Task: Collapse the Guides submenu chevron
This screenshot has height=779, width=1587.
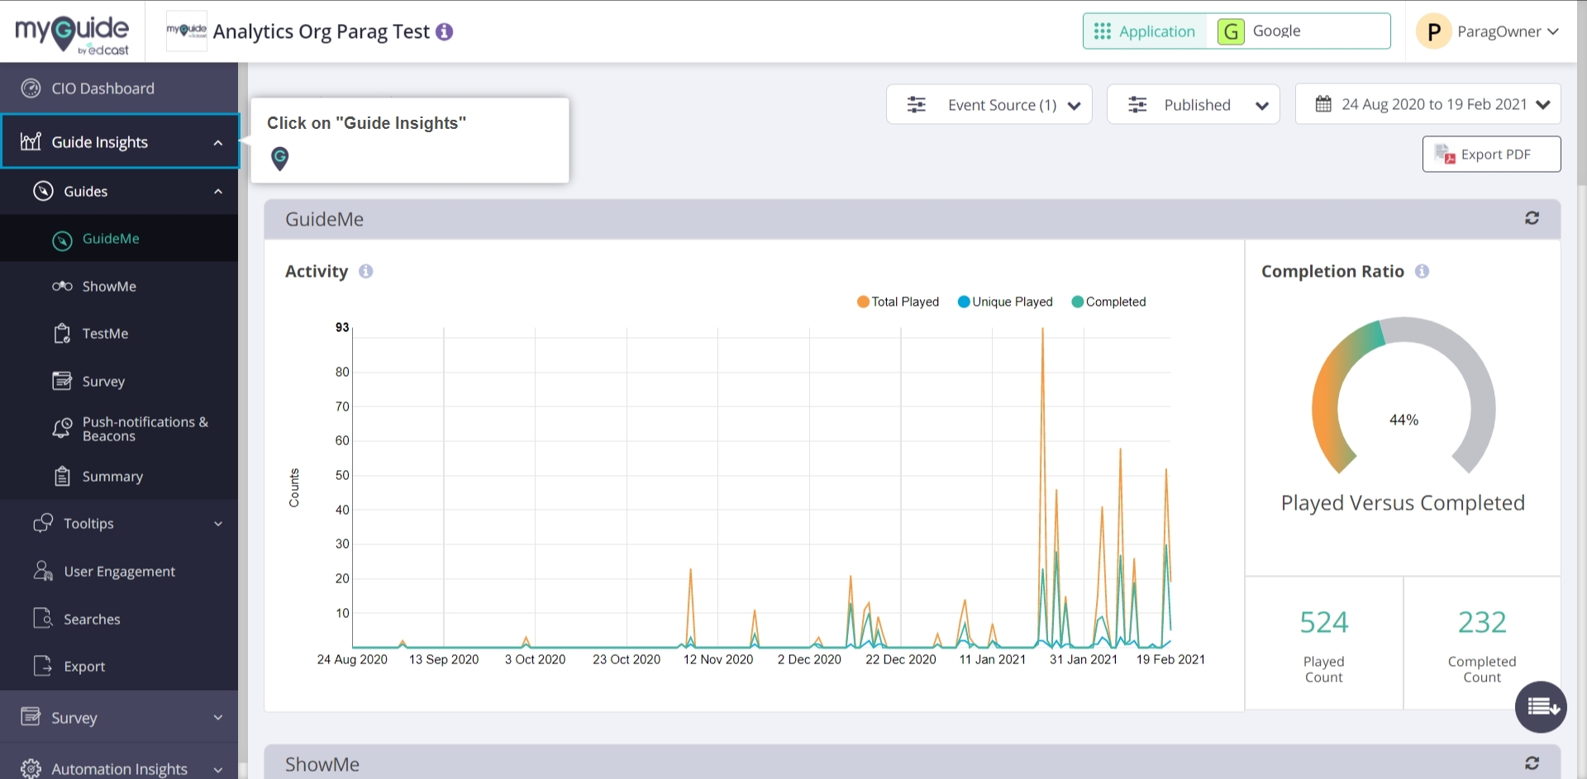Action: pos(218,192)
